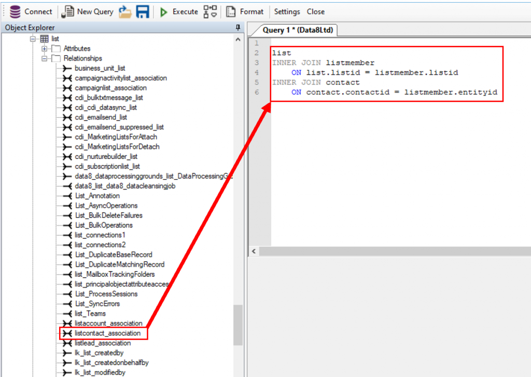Click the open file folder icon
531x377 pixels.
pyautogui.click(x=125, y=11)
